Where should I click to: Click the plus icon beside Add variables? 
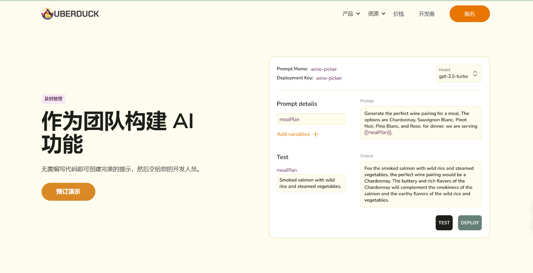315,134
